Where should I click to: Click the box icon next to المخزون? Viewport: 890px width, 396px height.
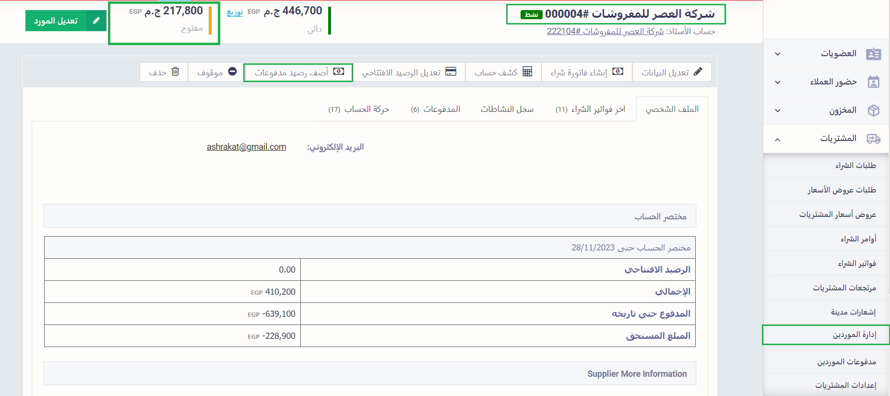[x=873, y=110]
